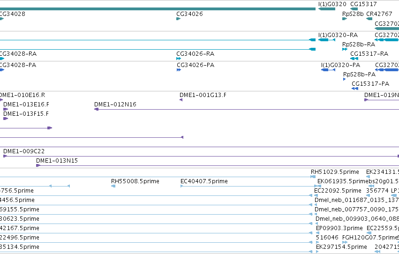Click the RpS28b-PA protein arrow glyph
The width and height of the screenshot is (399, 254).
pyautogui.click(x=344, y=79)
